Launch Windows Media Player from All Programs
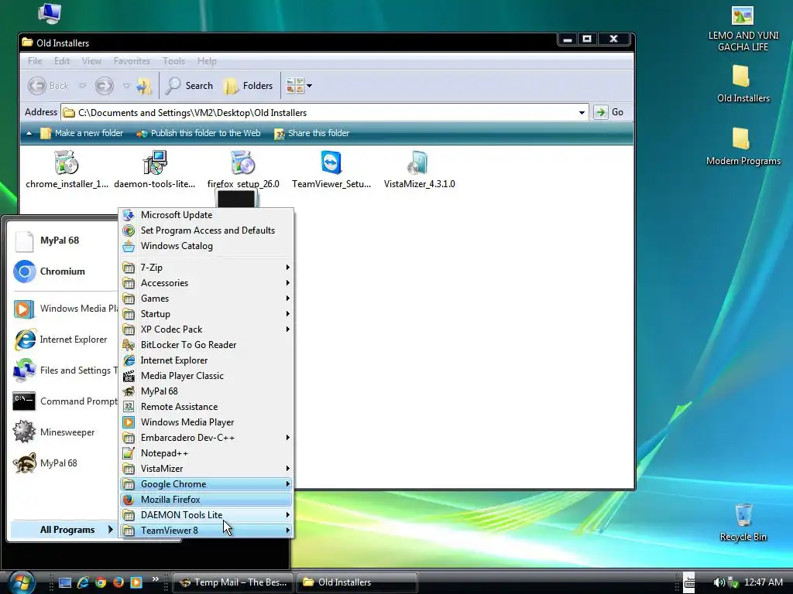Screen dimensions: 793x594 pos(206,422)
